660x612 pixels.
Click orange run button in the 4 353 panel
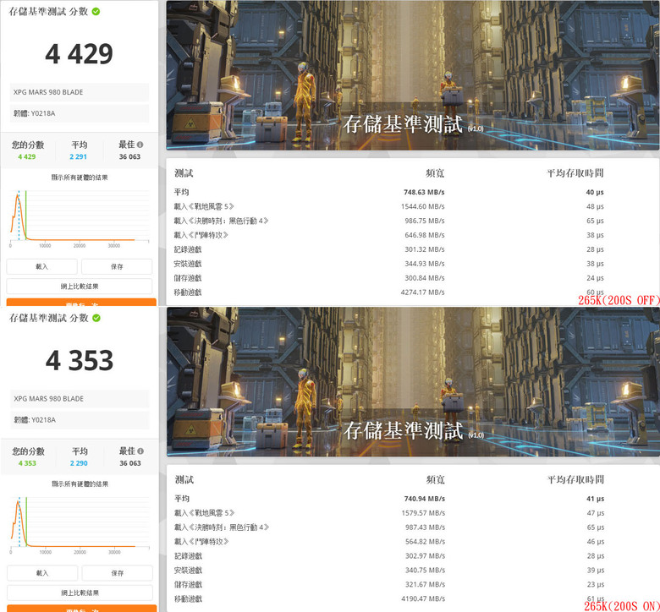[82, 609]
